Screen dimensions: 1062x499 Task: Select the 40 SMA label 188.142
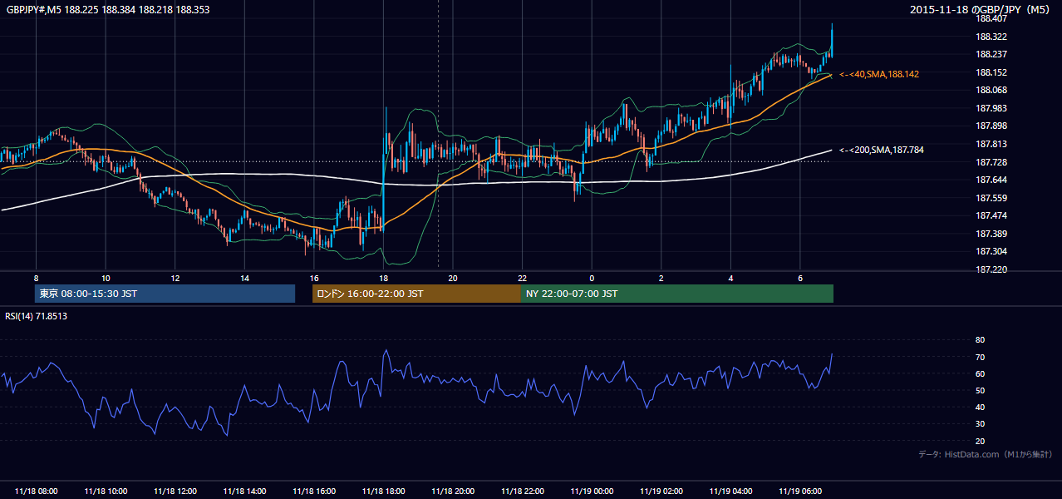pos(879,75)
